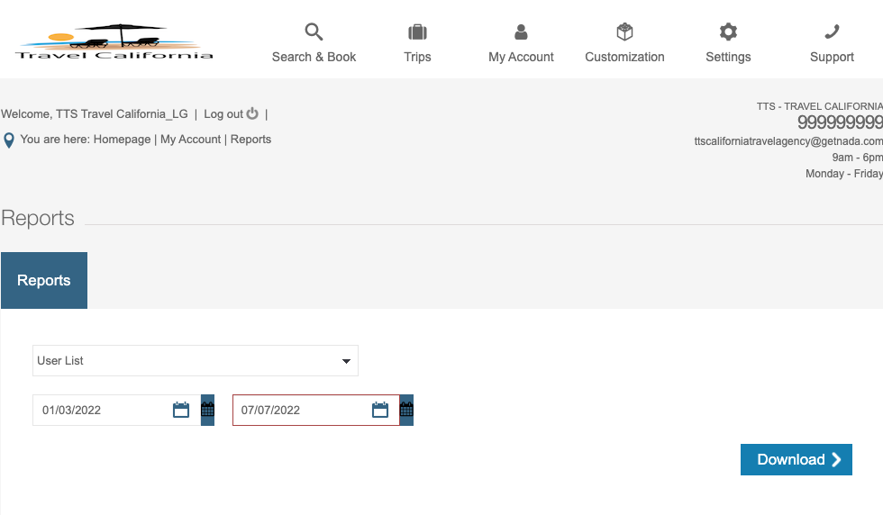This screenshot has height=515, width=883.
Task: Click the Monday - Friday text
Action: 843,174
